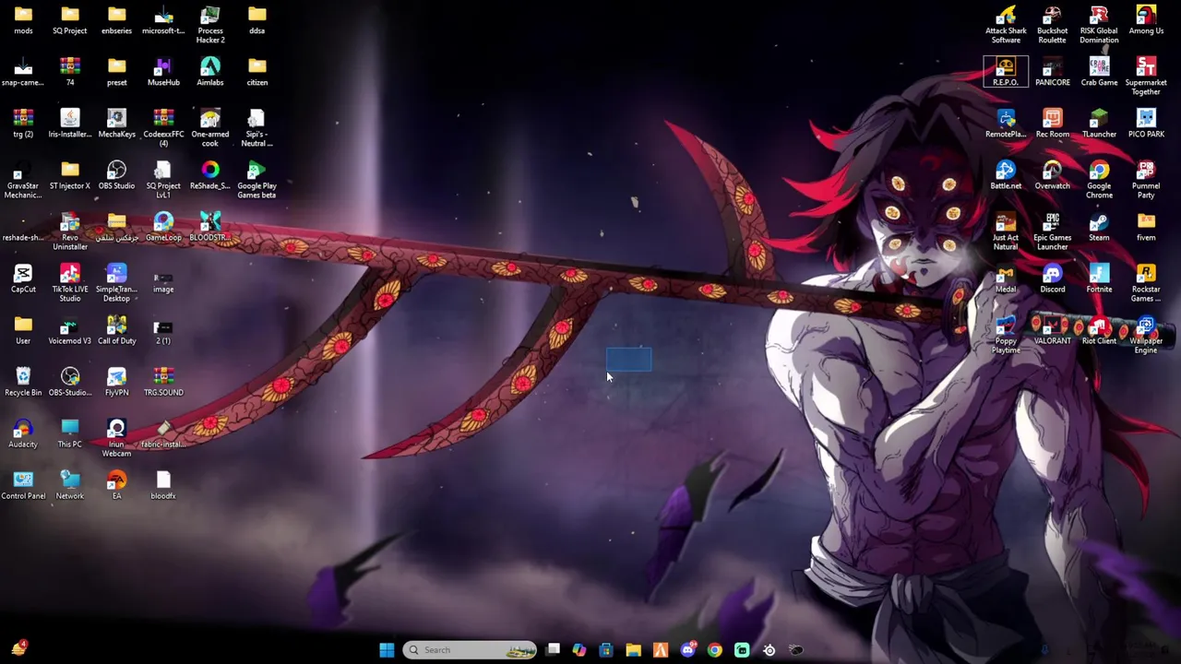Select the EA app shortcut
1181x664 pixels.
(116, 484)
